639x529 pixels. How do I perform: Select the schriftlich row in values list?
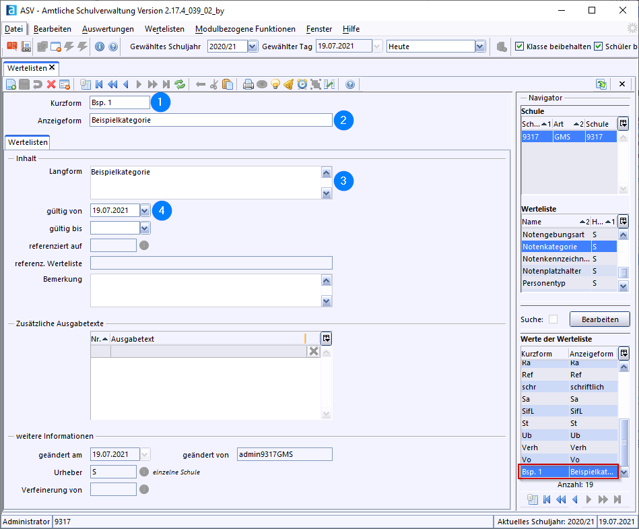[x=570, y=387]
